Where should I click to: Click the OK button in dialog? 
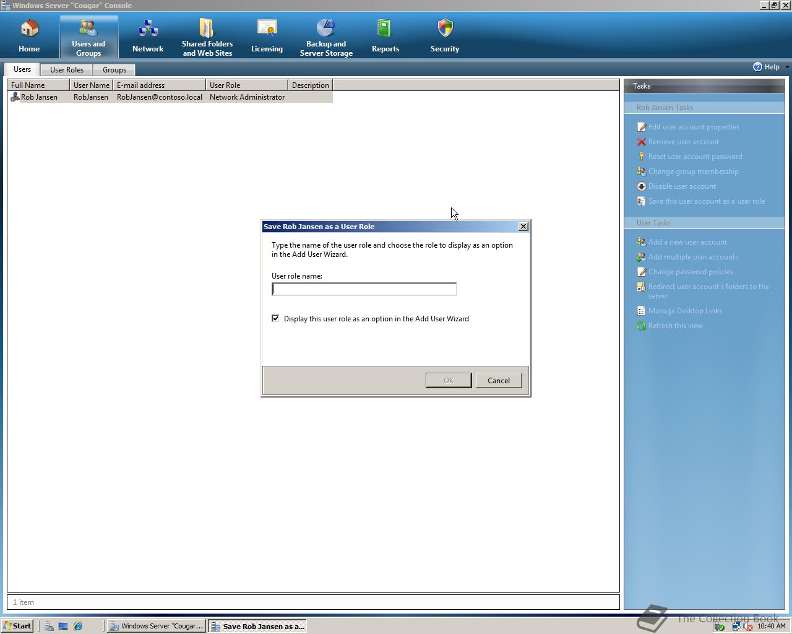(x=449, y=380)
